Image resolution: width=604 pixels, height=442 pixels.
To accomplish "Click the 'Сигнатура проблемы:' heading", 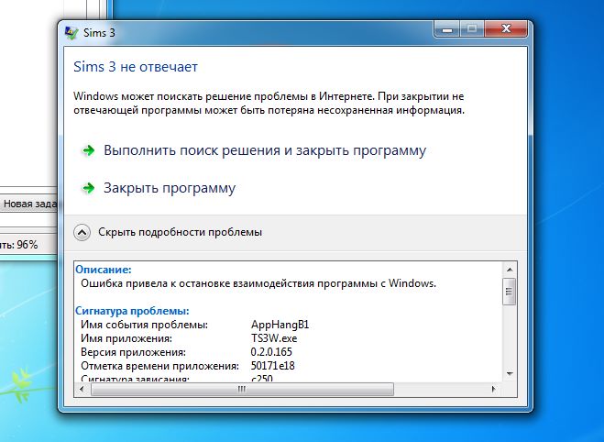I will (x=132, y=311).
